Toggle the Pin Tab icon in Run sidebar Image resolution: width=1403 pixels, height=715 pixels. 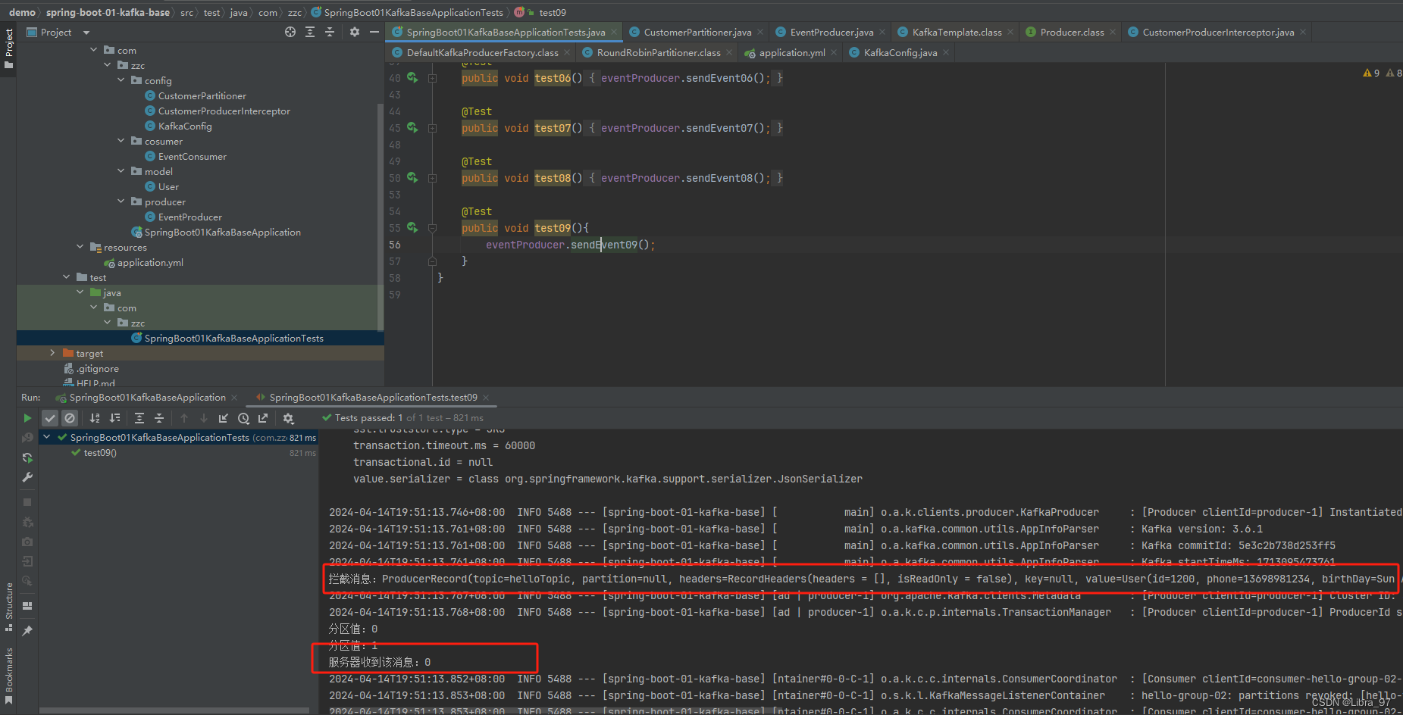pos(27,630)
